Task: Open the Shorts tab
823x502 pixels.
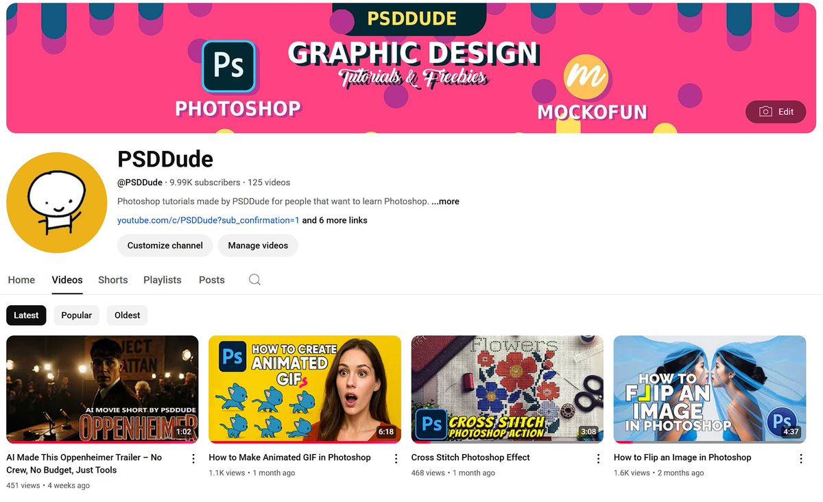Action: click(x=113, y=280)
